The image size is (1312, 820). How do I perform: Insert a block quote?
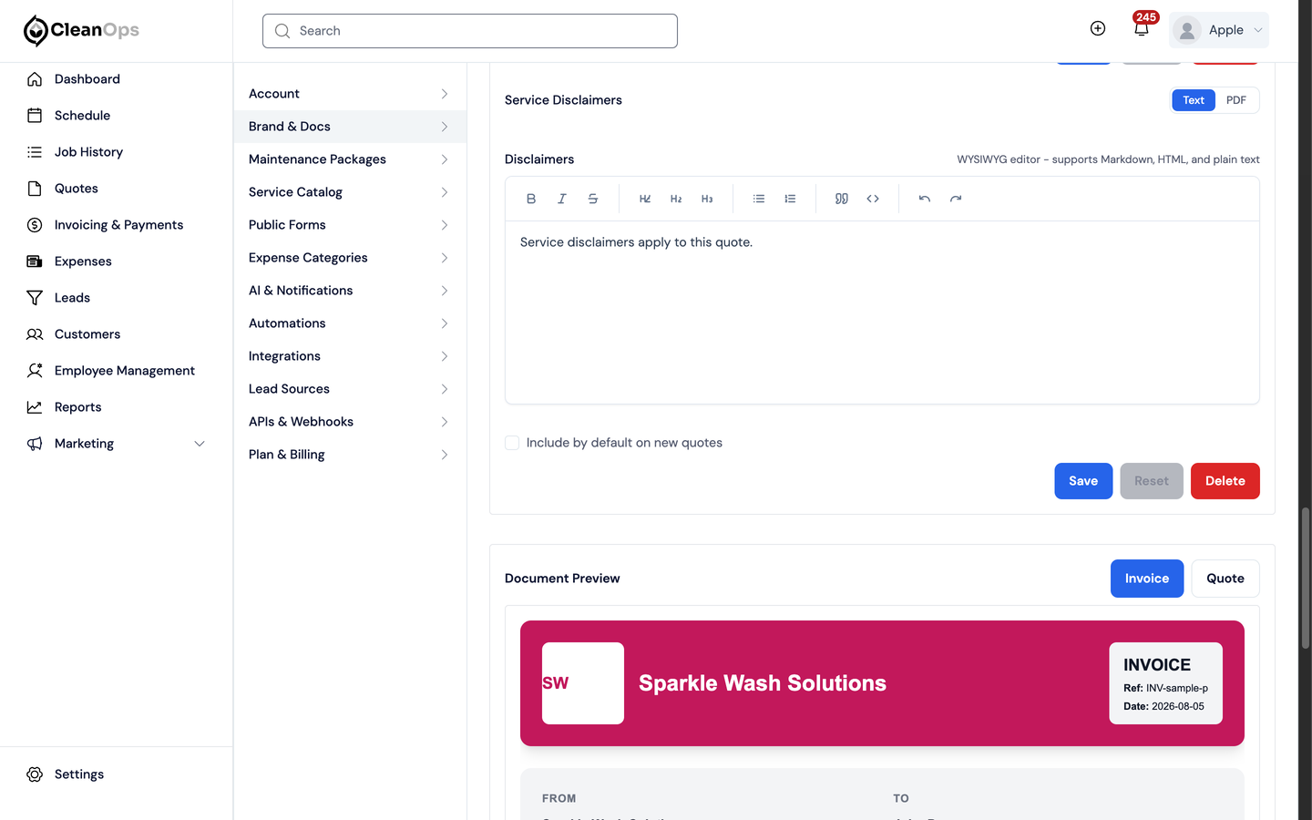coord(842,199)
